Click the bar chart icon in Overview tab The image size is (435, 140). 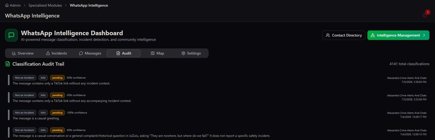[14, 53]
